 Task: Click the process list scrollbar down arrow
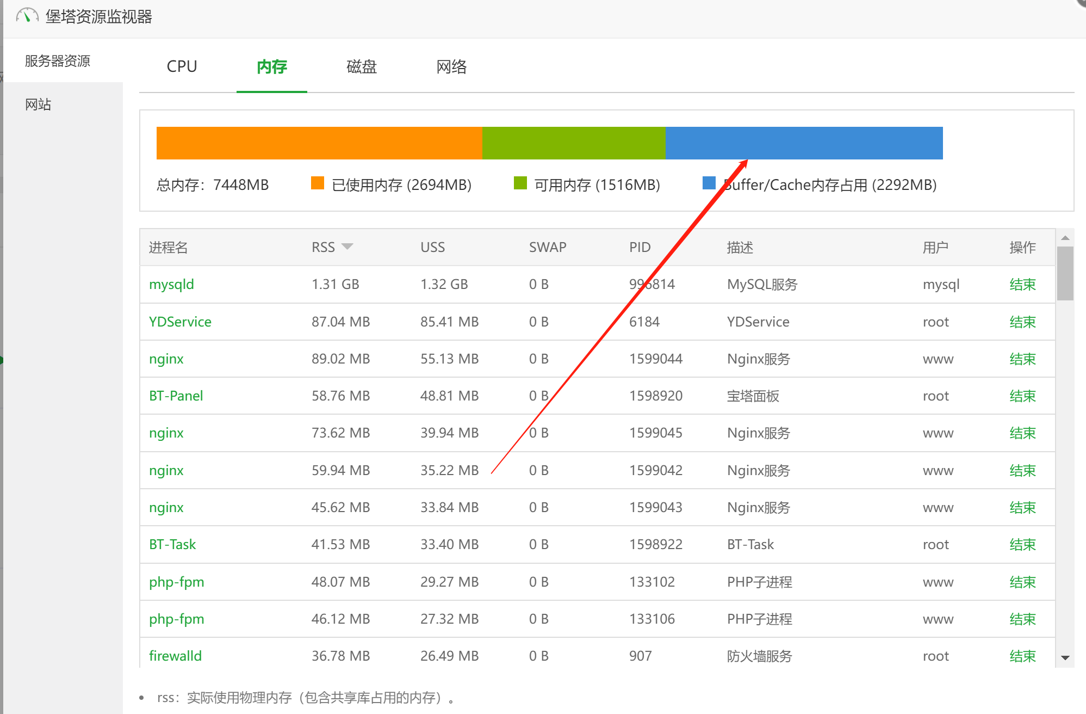[1065, 658]
